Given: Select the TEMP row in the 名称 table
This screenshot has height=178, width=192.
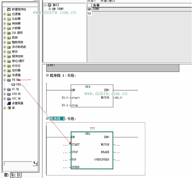Looking at the screenshot, I should point(96,9).
